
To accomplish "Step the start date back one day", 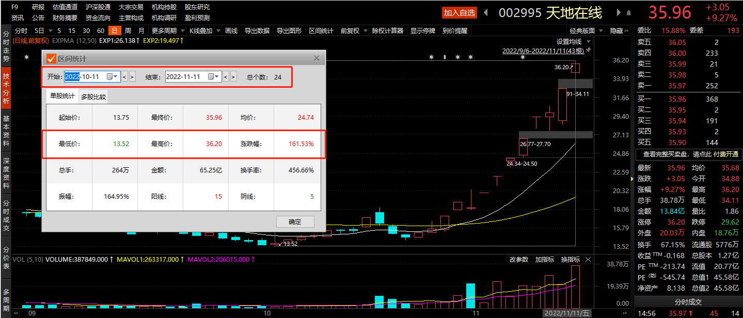I will tap(124, 77).
